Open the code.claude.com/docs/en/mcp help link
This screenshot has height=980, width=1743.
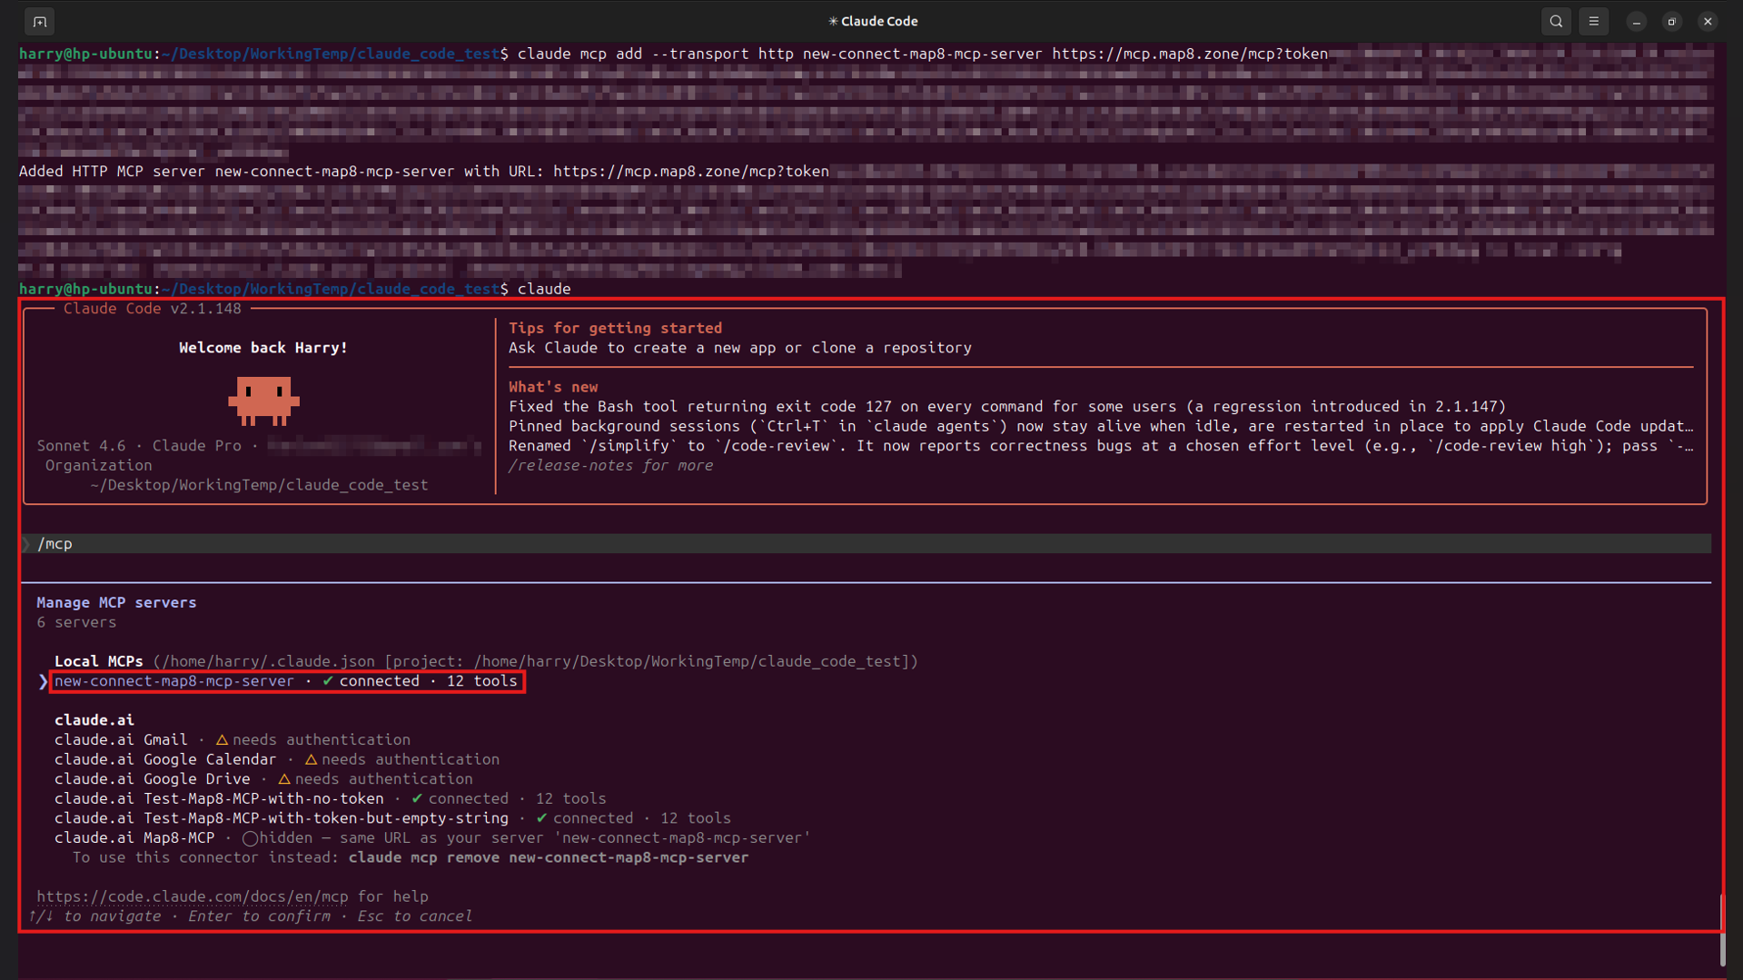coord(193,896)
